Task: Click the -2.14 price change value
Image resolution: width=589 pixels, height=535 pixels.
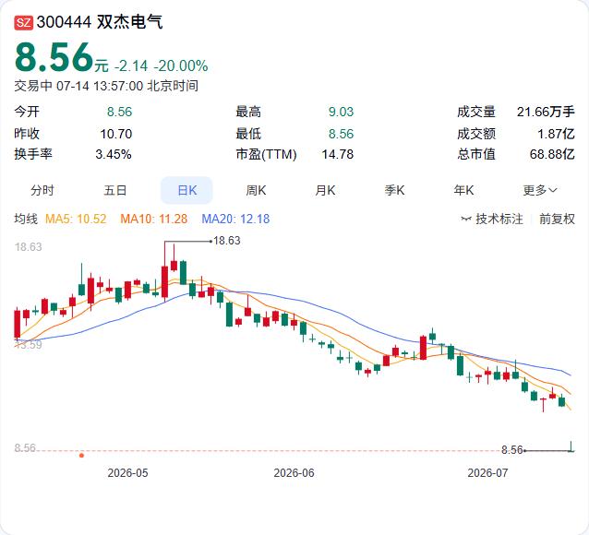Action: [131, 66]
